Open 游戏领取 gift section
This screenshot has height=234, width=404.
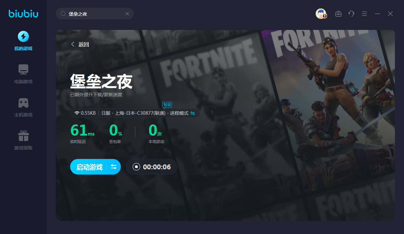pyautogui.click(x=23, y=140)
